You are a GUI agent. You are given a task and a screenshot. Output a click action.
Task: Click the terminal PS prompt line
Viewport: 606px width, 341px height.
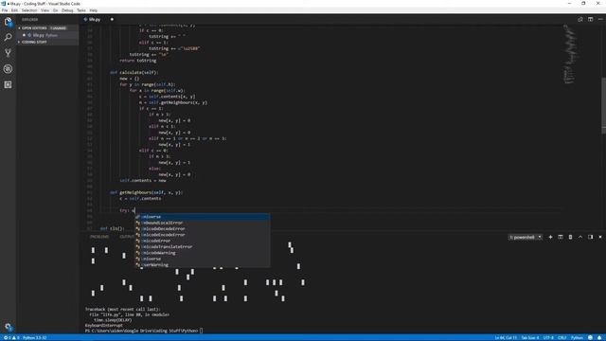(144, 331)
